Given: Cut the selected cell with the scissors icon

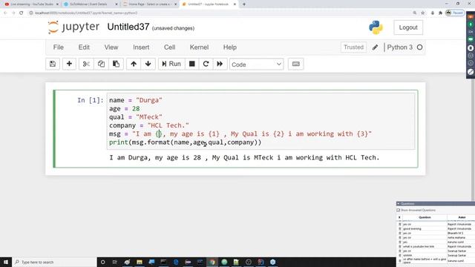Looking at the screenshot, I should point(86,64).
